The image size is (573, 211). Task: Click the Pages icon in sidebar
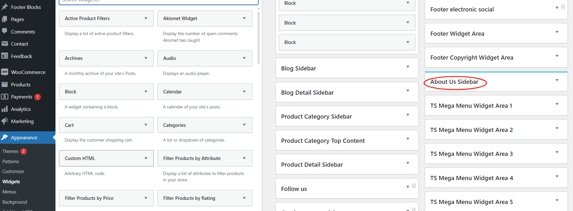point(5,19)
